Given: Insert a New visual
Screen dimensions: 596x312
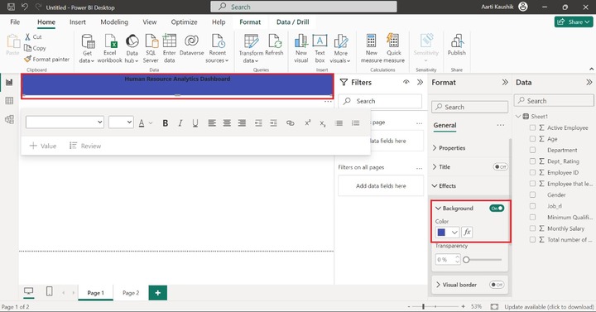Looking at the screenshot, I should (x=301, y=48).
